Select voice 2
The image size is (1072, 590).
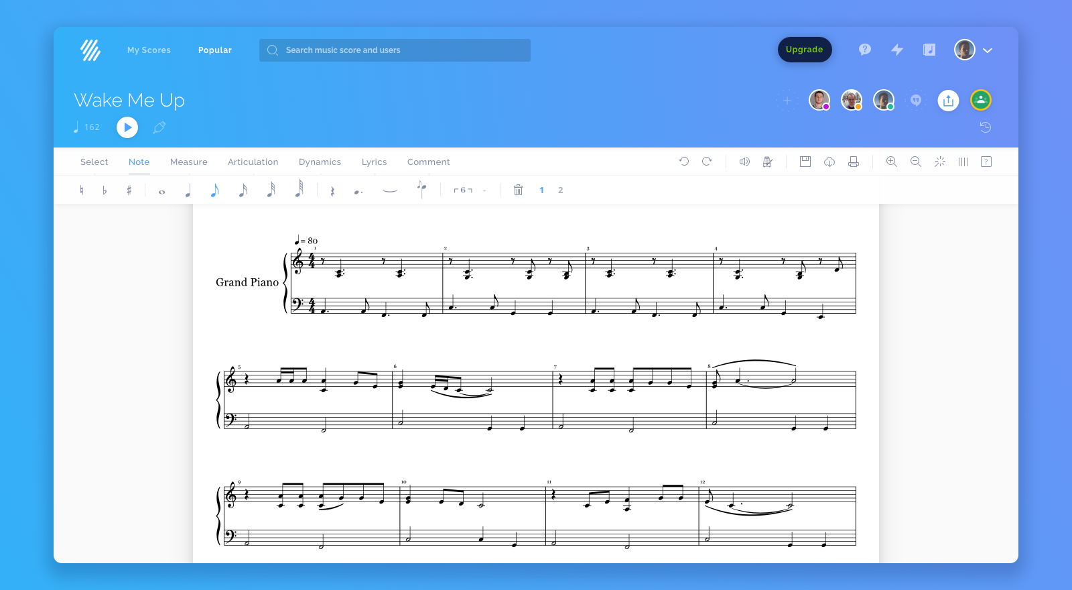pyautogui.click(x=561, y=190)
